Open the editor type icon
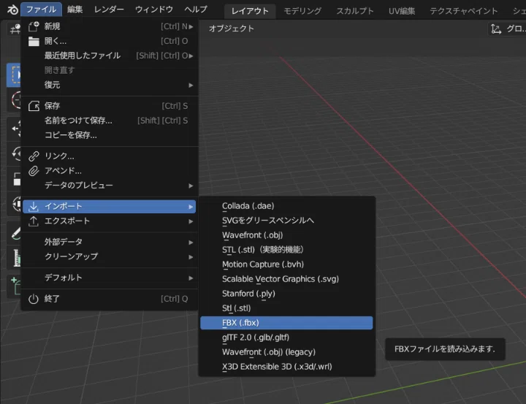The image size is (526, 404). coord(14,29)
